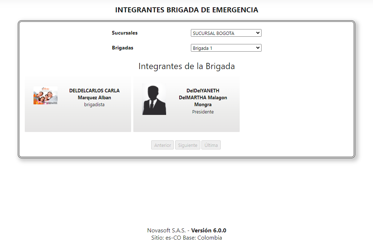Image resolution: width=373 pixels, height=244 pixels.
Task: Click the INTEGRANTES BRIGADA DE EMERGENCIA title
Action: [186, 10]
